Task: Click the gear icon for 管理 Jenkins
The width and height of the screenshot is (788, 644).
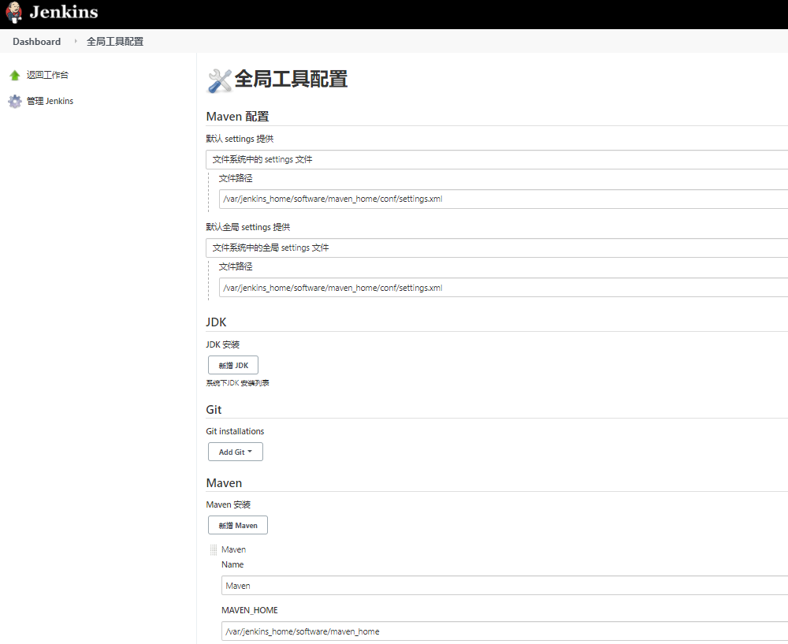Action: [x=14, y=102]
